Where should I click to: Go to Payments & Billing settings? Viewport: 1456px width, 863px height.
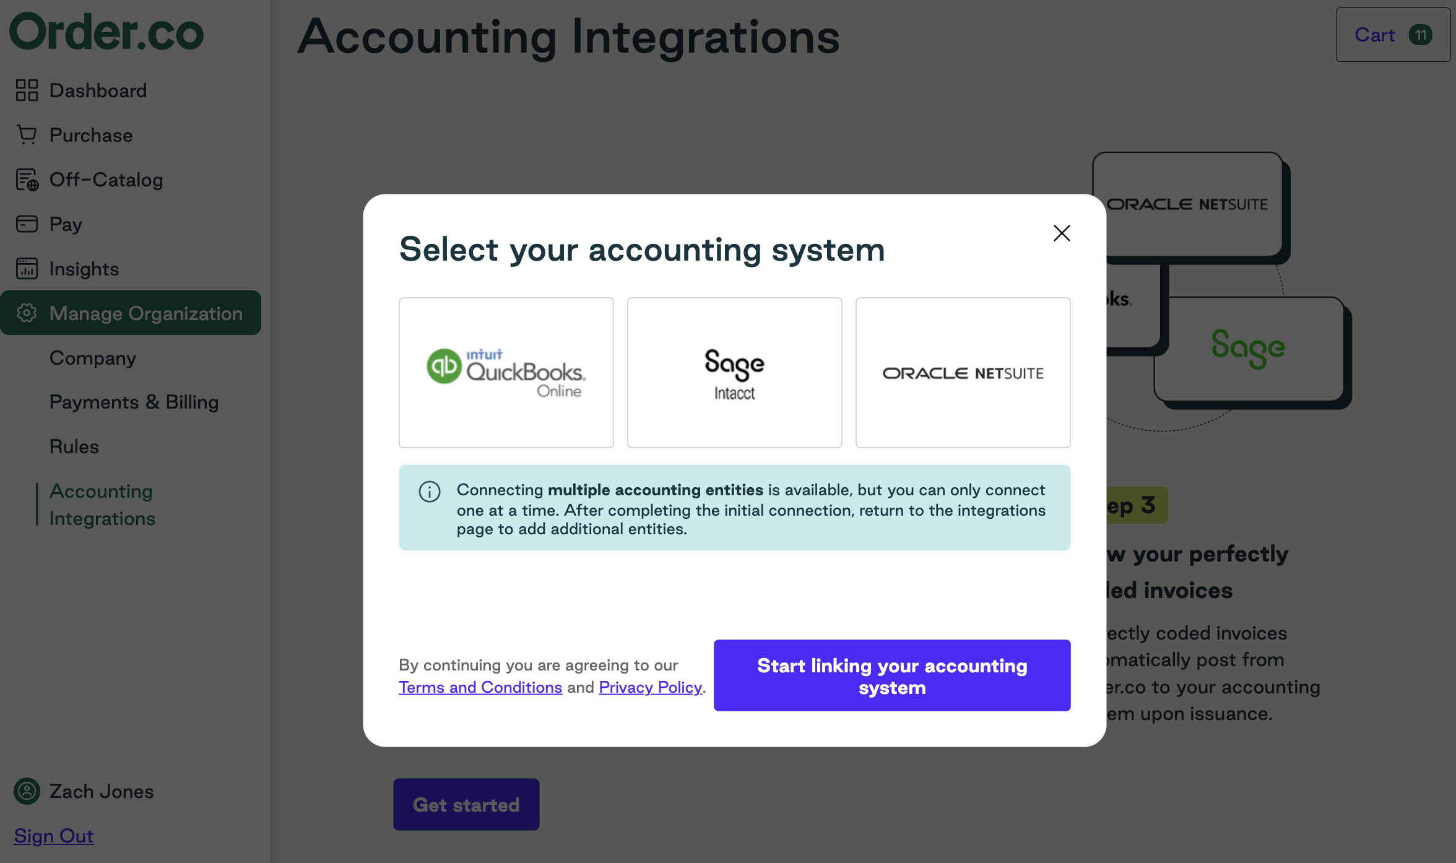coord(134,402)
